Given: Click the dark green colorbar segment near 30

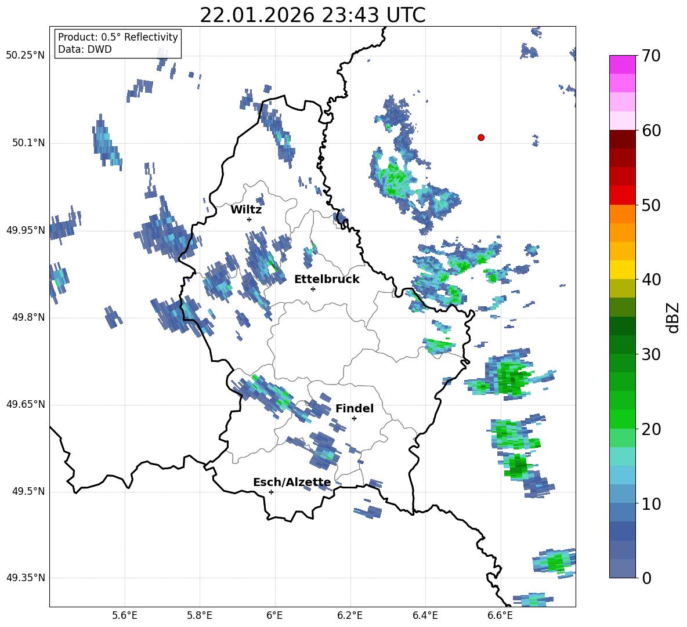Looking at the screenshot, I should point(622,345).
